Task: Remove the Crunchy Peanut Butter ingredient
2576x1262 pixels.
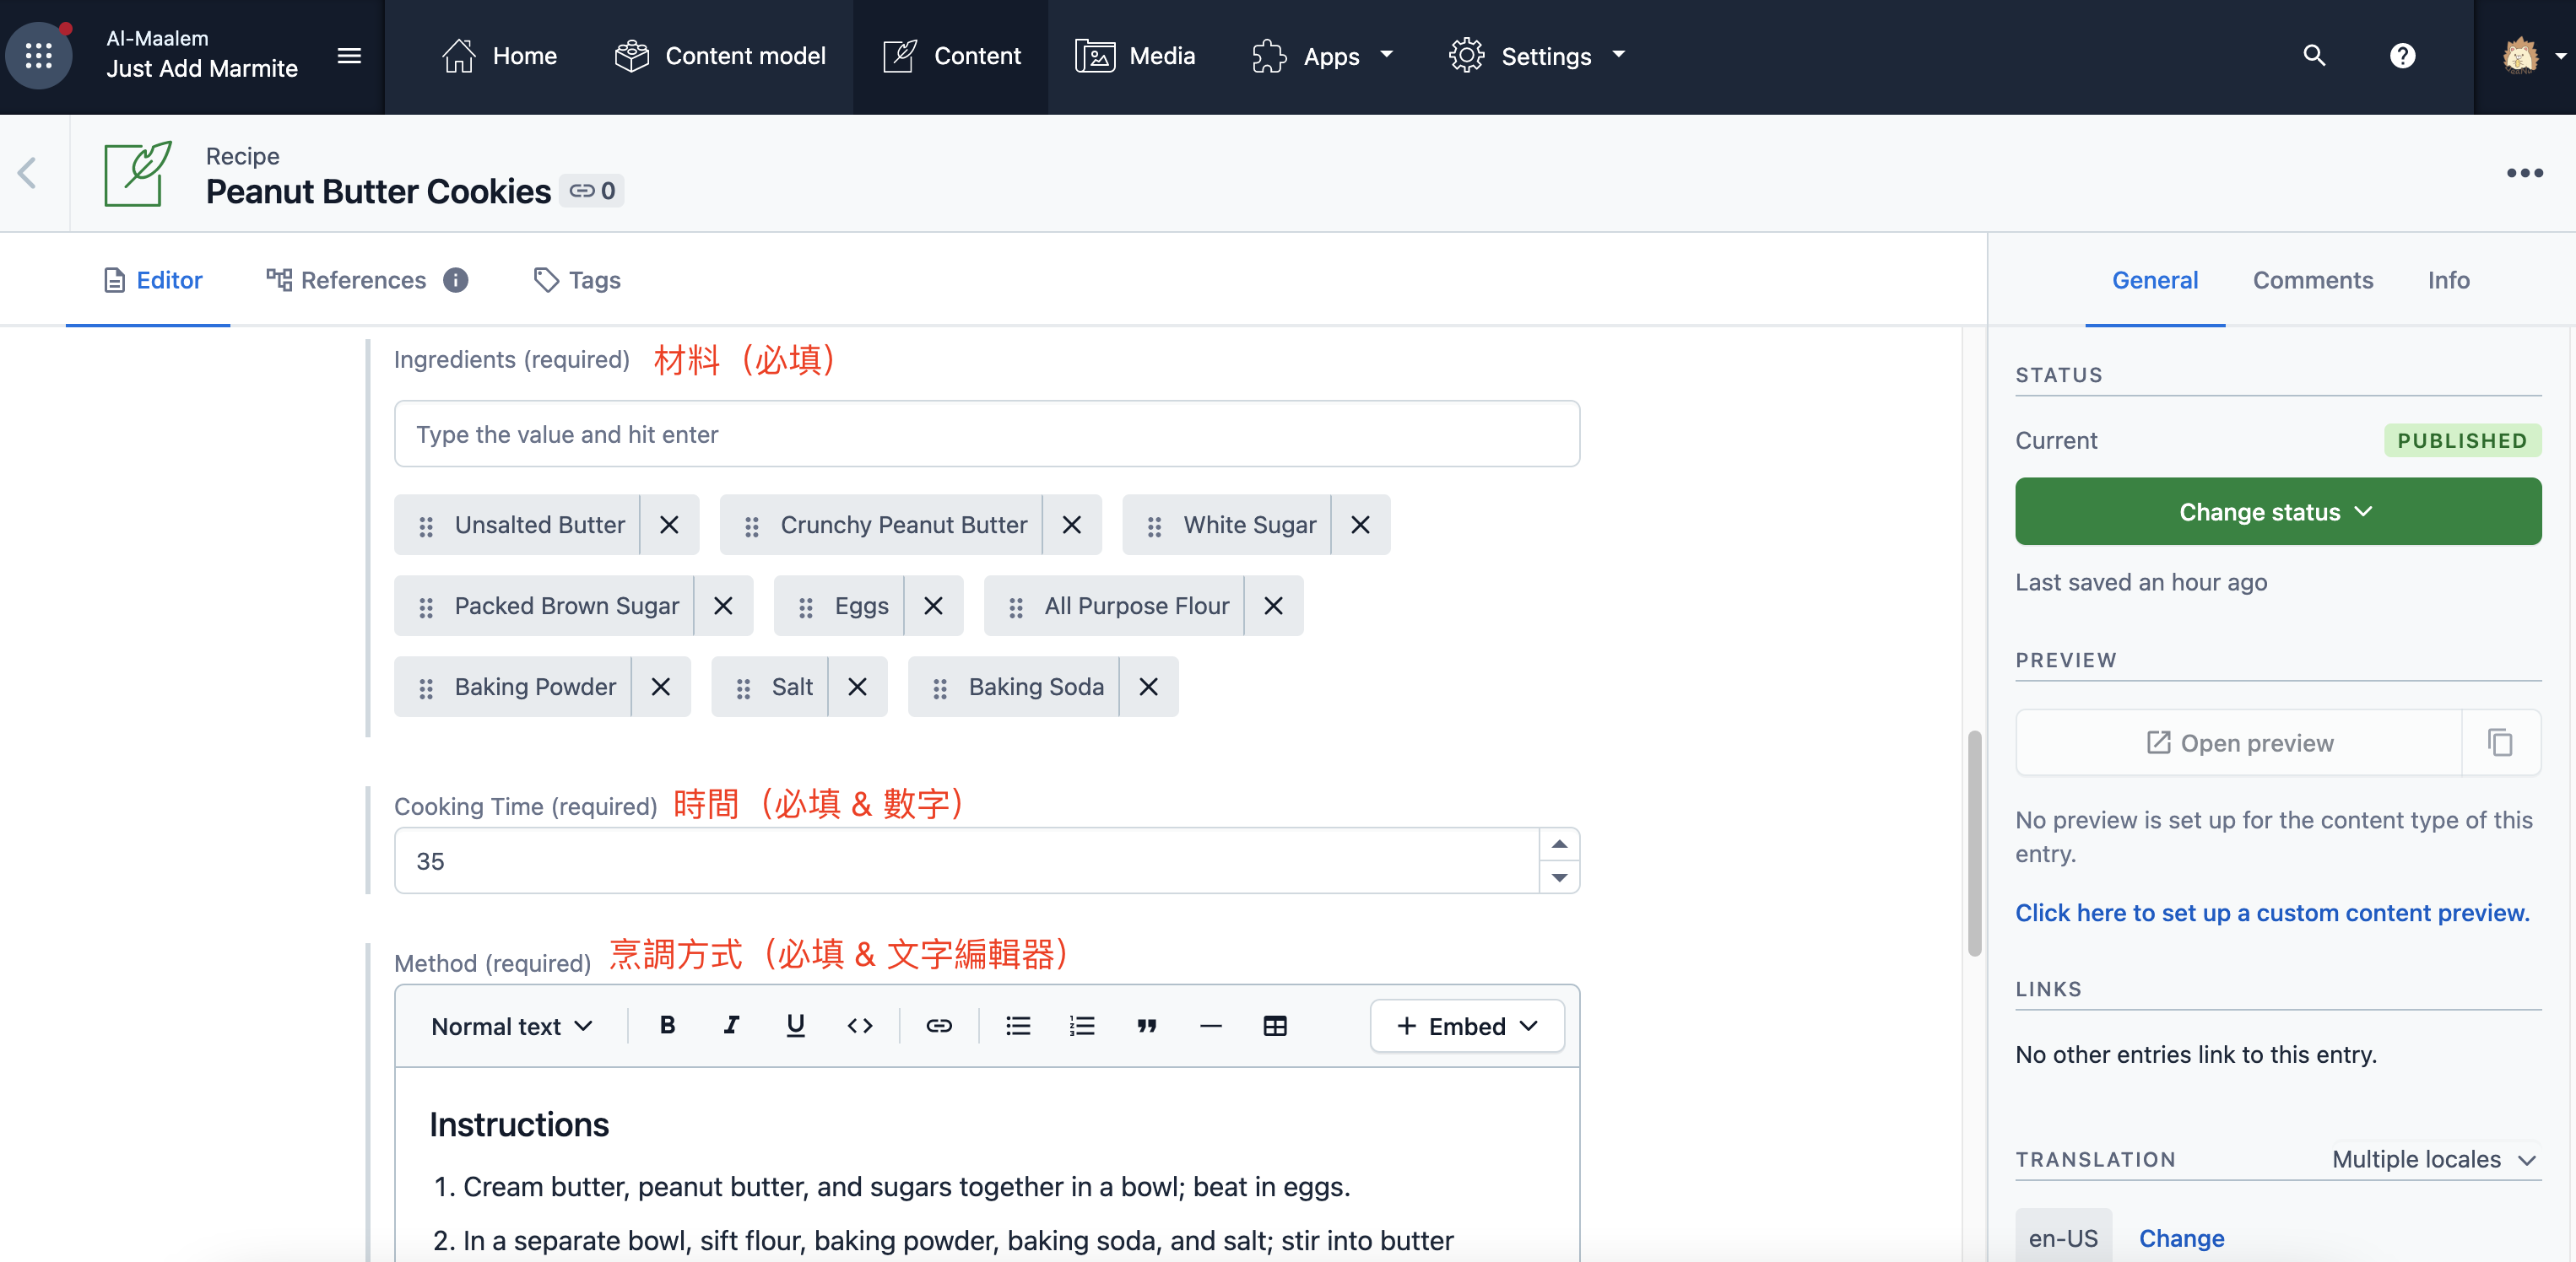Action: pyautogui.click(x=1071, y=525)
